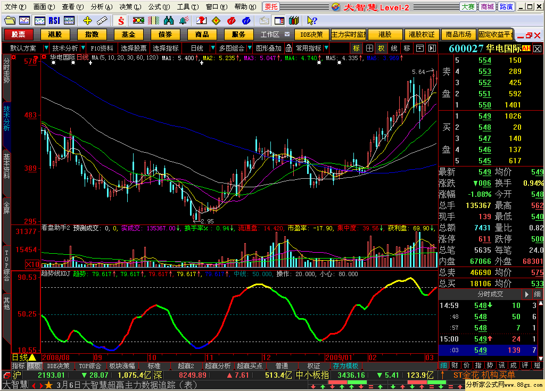
Task: Click the 委托 trading button
Action: [271, 6]
